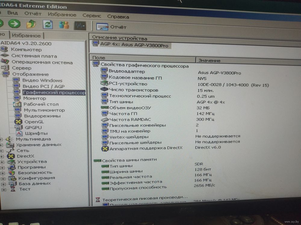Click the Поле column header
This screenshot has height=225, width=301.
[x=143, y=58]
